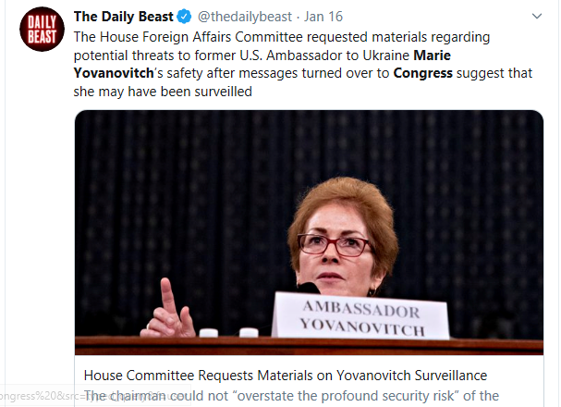
Task: Click the status bar URL at the bottom left
Action: click(x=37, y=397)
